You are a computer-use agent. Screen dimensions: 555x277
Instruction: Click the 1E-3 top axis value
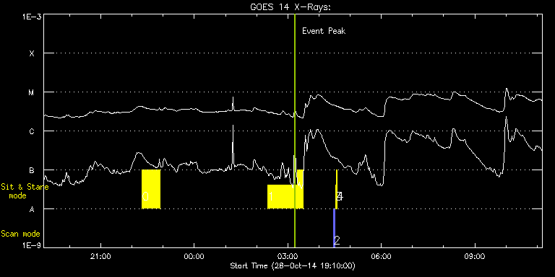tap(31, 16)
